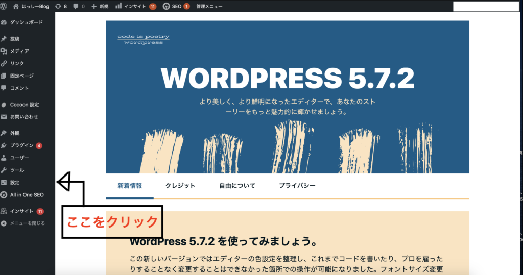Screen dimensions: 523x275
Task: Collapse the menu with メニューを閉じる arrow
Action: pos(4,223)
